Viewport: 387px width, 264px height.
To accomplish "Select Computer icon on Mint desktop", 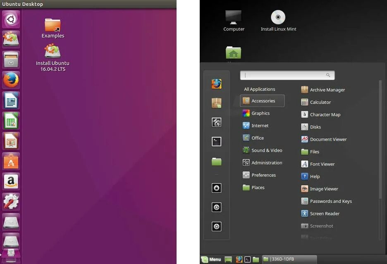I will tap(234, 21).
